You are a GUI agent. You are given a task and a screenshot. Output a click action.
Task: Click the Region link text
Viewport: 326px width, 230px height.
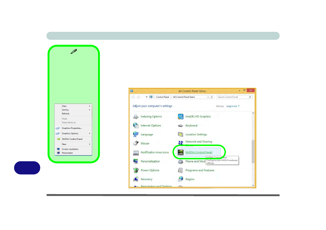[x=190, y=179]
